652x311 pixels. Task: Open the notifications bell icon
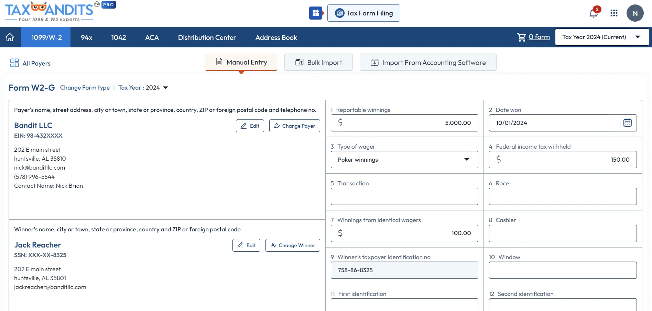coord(594,13)
